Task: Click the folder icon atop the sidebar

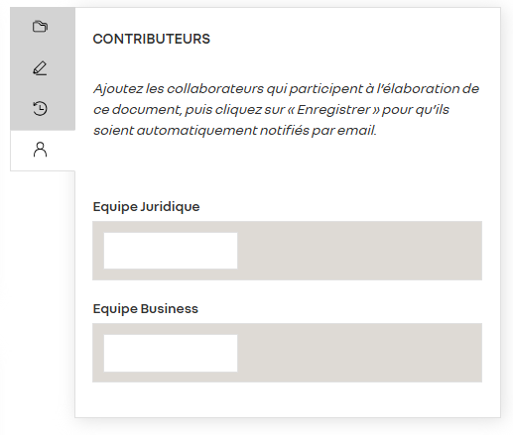Action: pos(40,27)
